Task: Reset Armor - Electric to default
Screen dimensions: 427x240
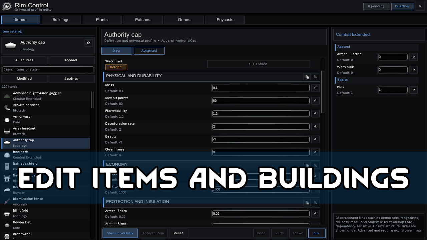Action: (x=413, y=57)
